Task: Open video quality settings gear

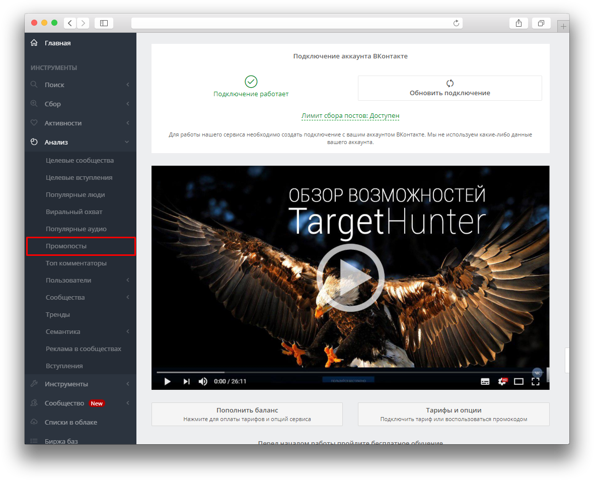Action: point(502,381)
